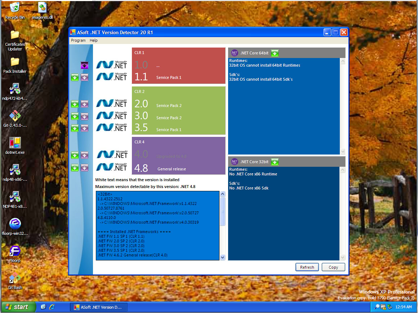Screen dimensions: 418x313
Task: Select the Recycle Bin desktop icon
Action: pos(15,11)
